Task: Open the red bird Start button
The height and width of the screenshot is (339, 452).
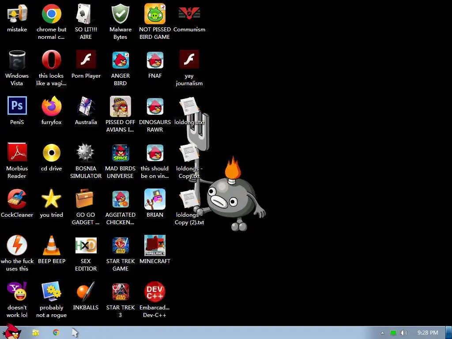Action: click(12, 331)
